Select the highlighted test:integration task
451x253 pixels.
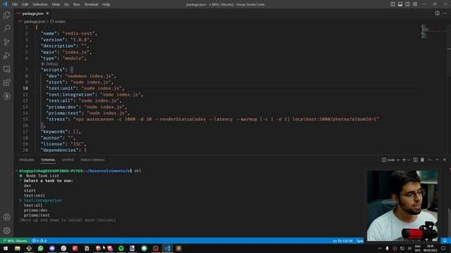coord(42,200)
